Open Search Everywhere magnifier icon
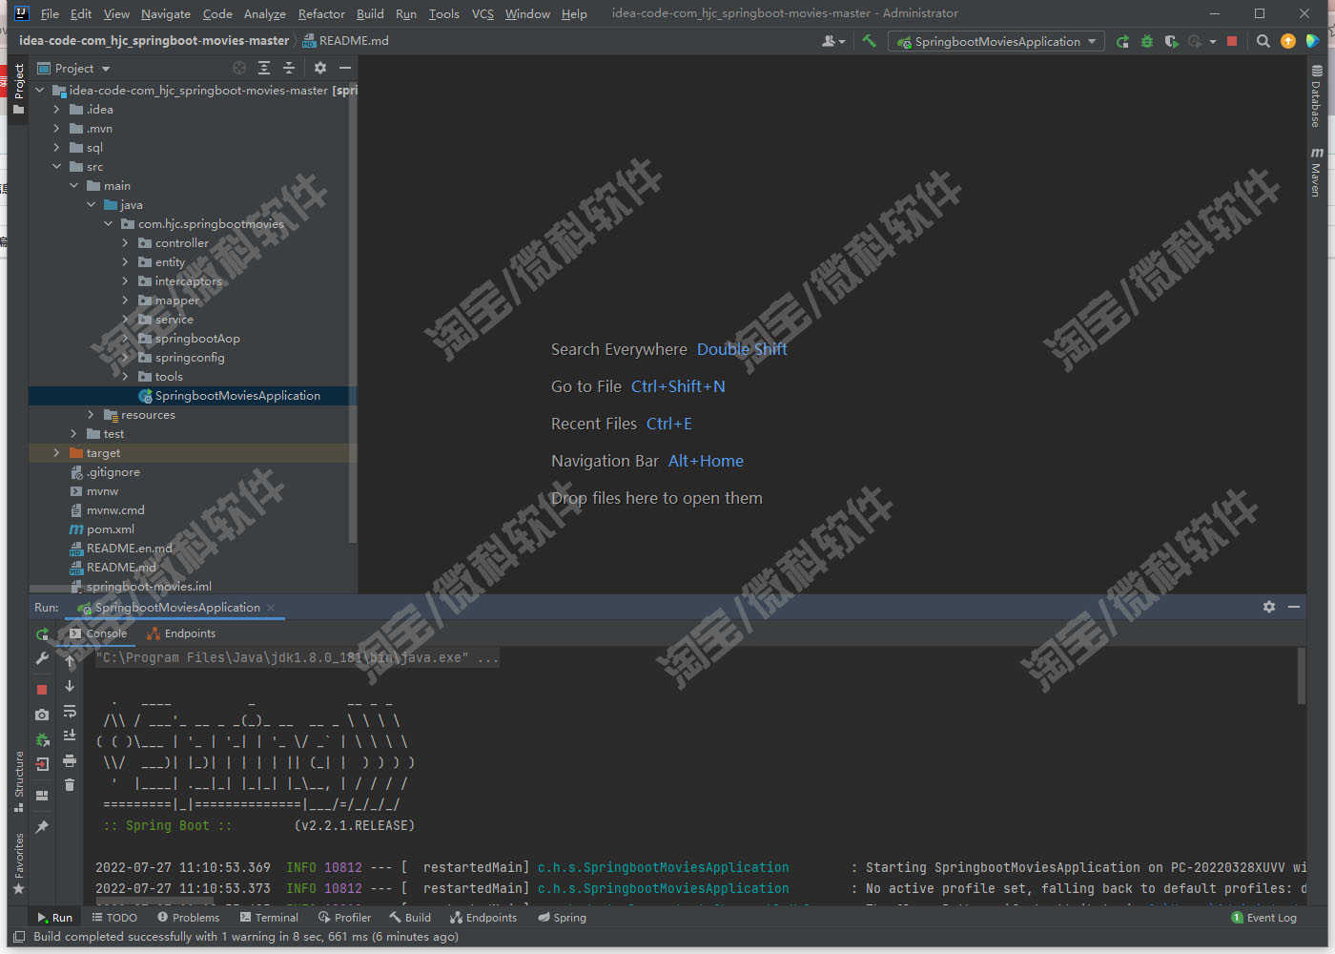This screenshot has height=954, width=1335. point(1263,41)
